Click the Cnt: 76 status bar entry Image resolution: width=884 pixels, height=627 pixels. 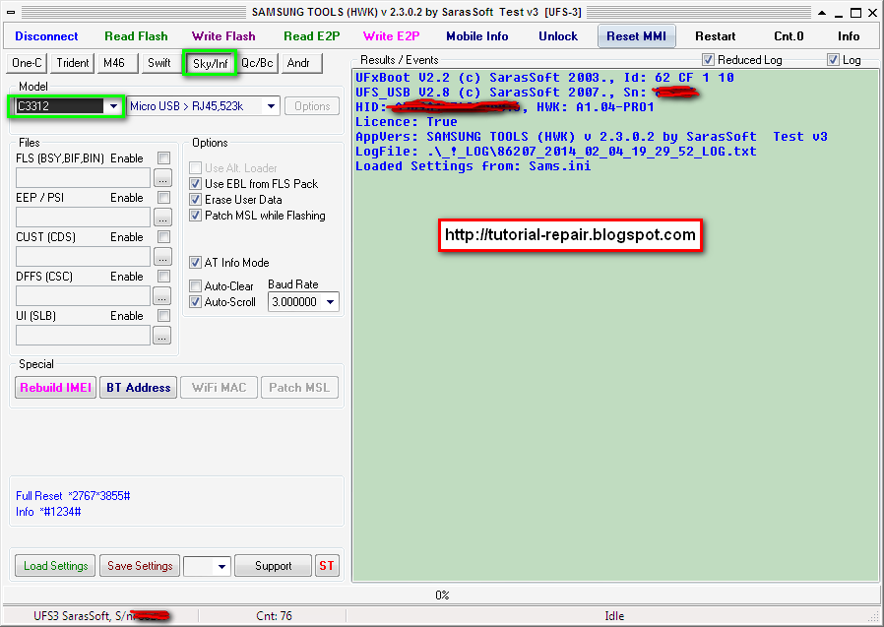pos(274,616)
